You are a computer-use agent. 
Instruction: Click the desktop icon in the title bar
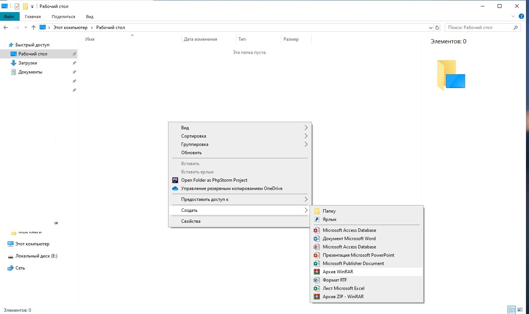(5, 6)
